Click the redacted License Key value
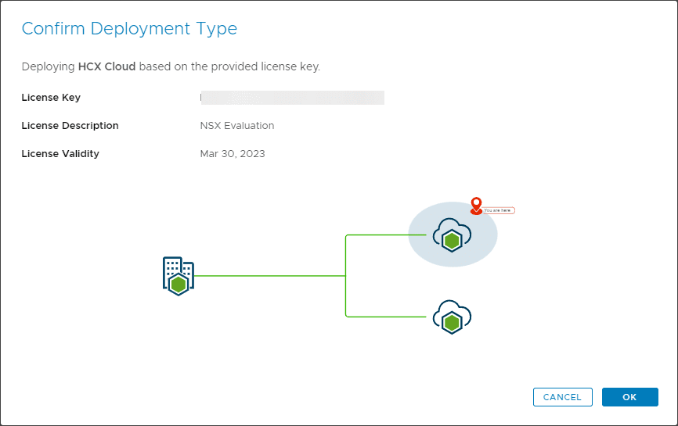The width and height of the screenshot is (678, 426). (292, 98)
